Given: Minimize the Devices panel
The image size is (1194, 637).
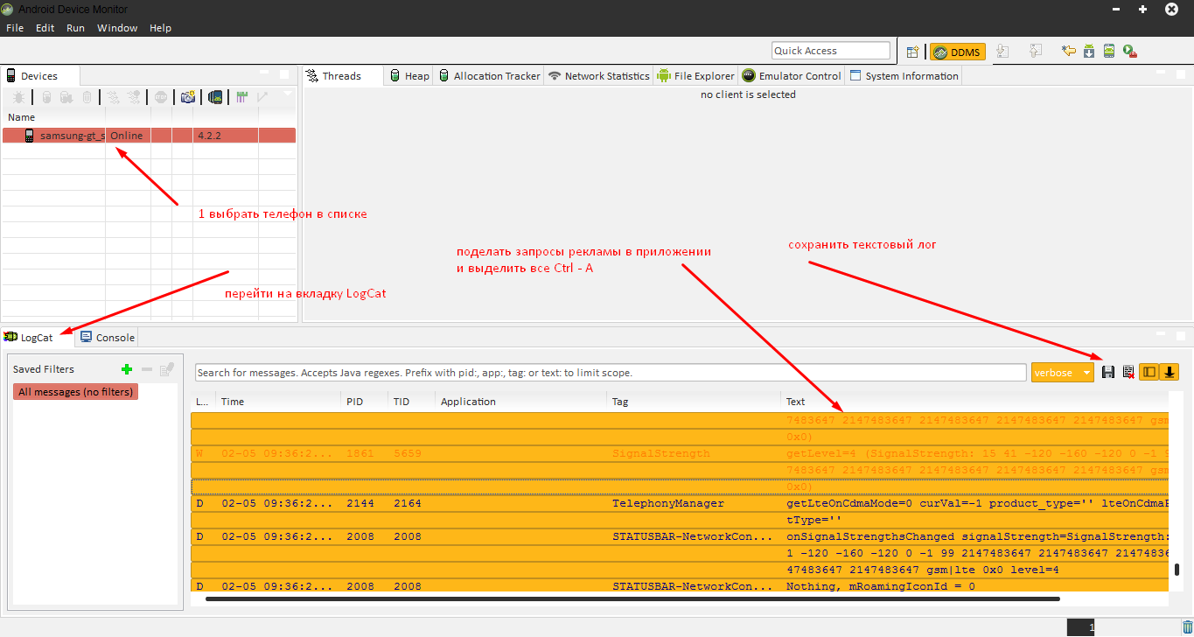Looking at the screenshot, I should point(266,73).
